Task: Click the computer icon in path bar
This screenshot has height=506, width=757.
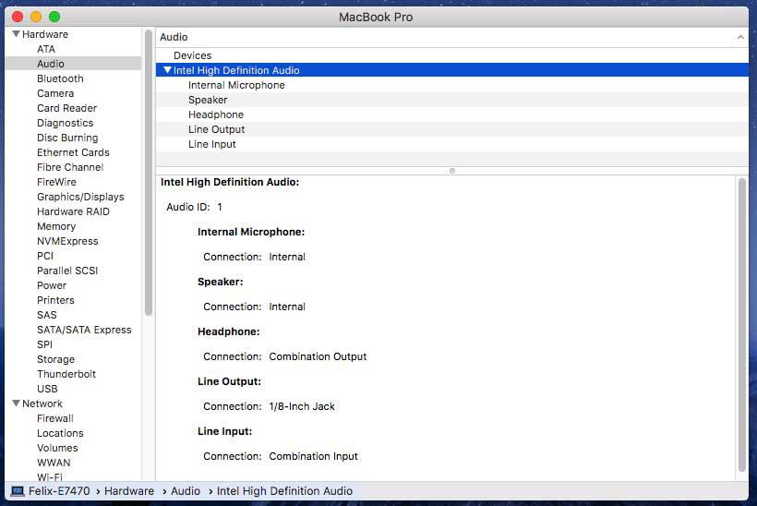Action: click(18, 491)
